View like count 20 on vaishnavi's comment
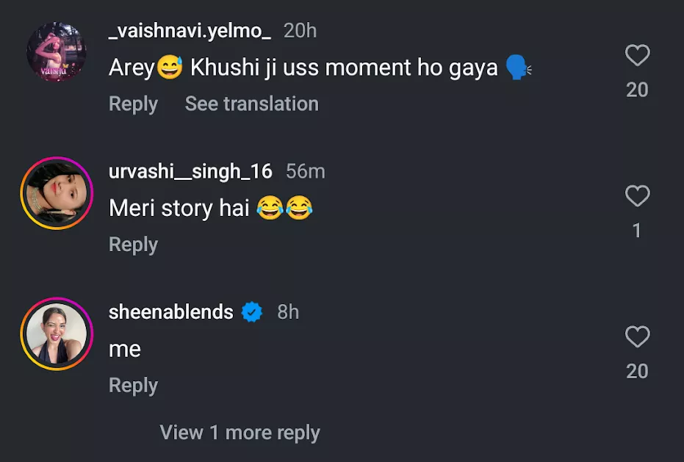 (637, 90)
